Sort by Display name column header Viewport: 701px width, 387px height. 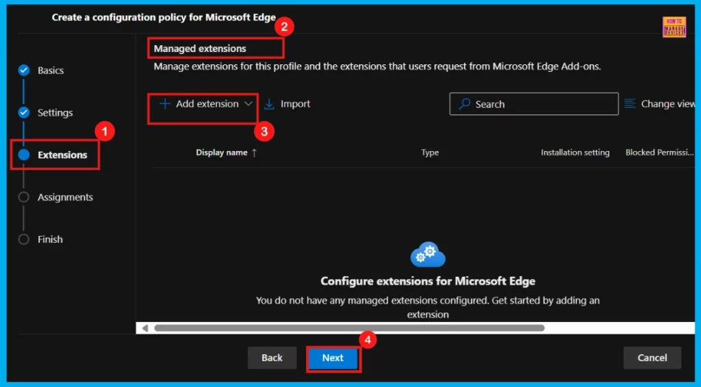(221, 152)
